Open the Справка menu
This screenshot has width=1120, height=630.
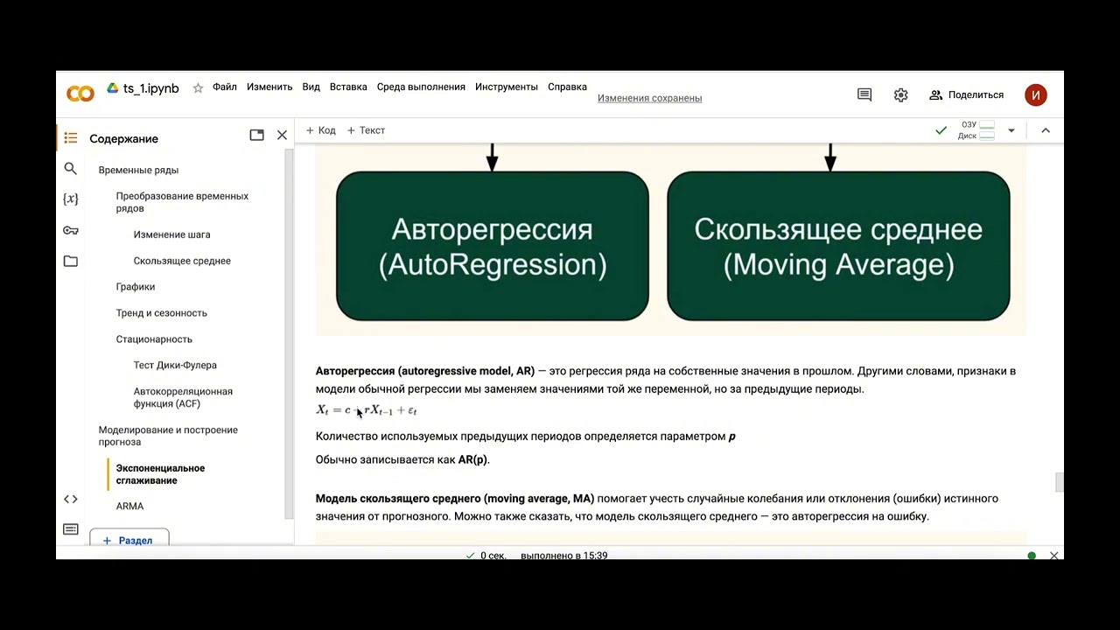tap(567, 87)
